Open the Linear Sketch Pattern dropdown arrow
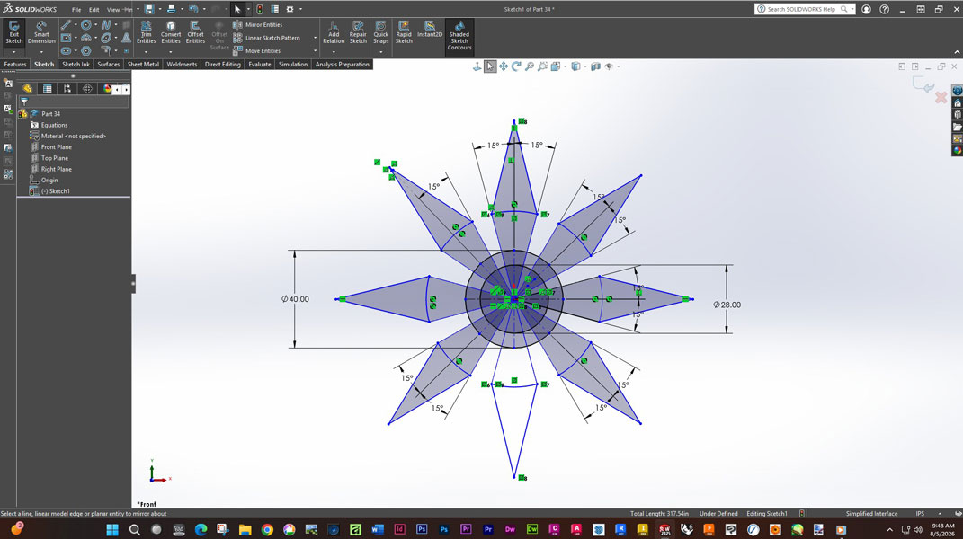Image resolution: width=963 pixels, height=539 pixels. [x=315, y=38]
